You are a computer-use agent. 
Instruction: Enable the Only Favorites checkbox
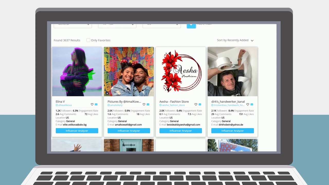click(x=88, y=40)
